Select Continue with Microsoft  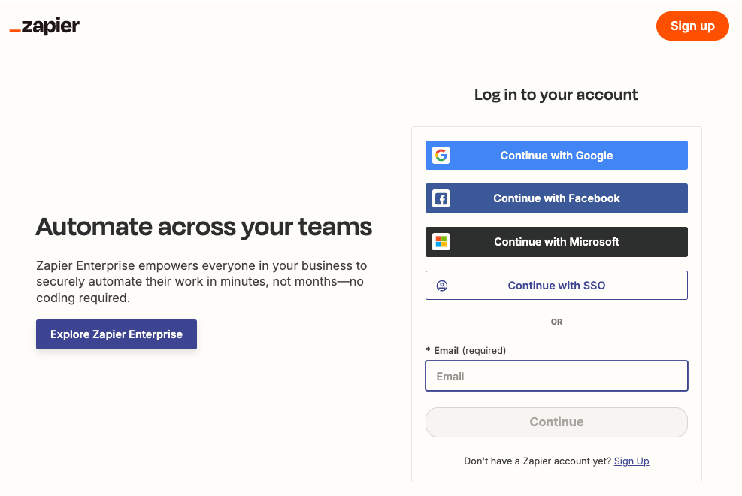[556, 242]
